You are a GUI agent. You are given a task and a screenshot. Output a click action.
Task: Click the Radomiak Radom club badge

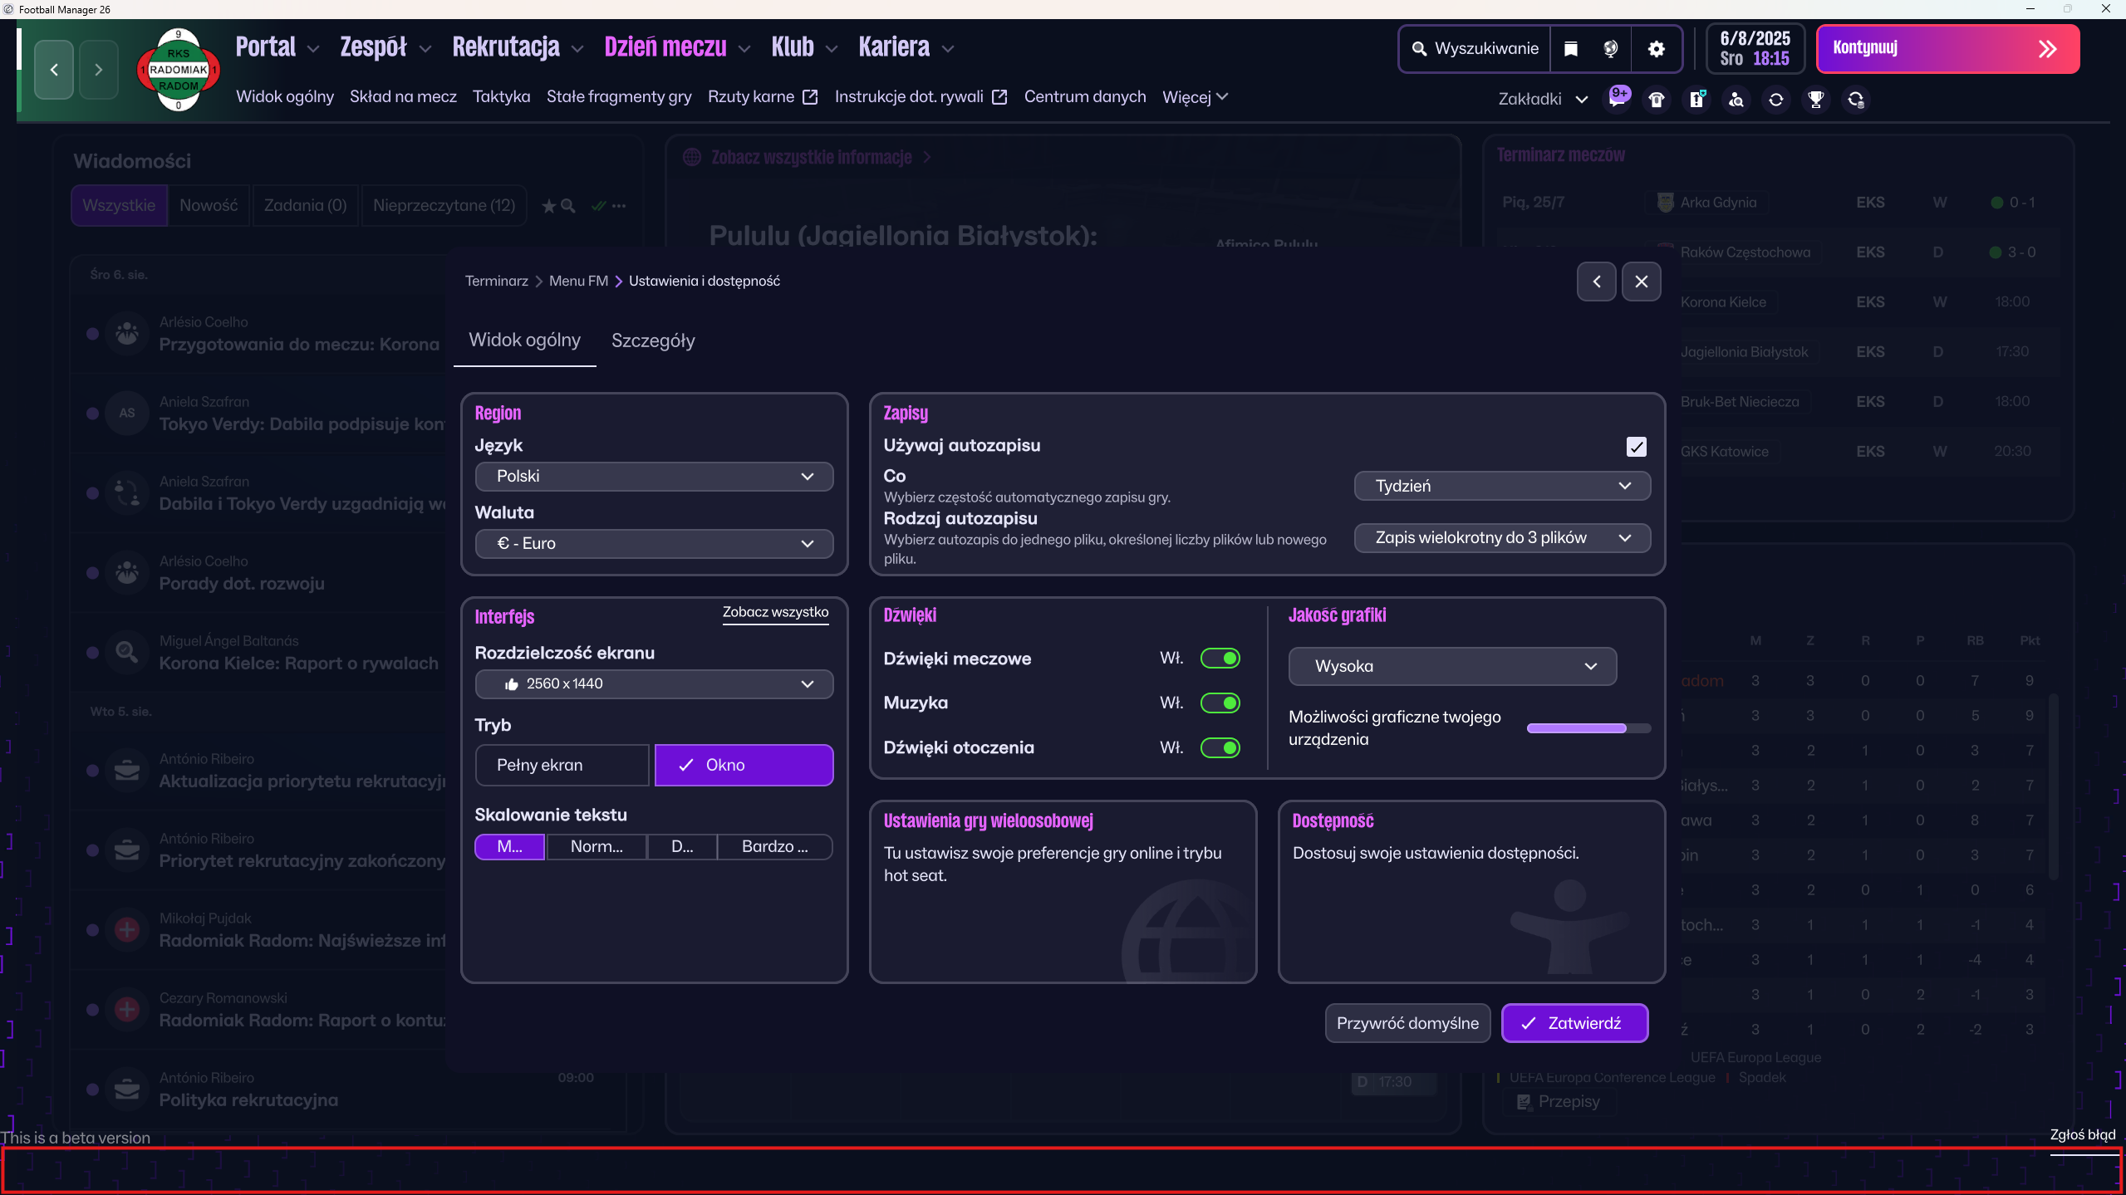[x=179, y=70]
